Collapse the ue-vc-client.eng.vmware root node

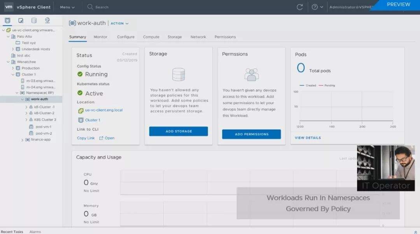click(3, 30)
